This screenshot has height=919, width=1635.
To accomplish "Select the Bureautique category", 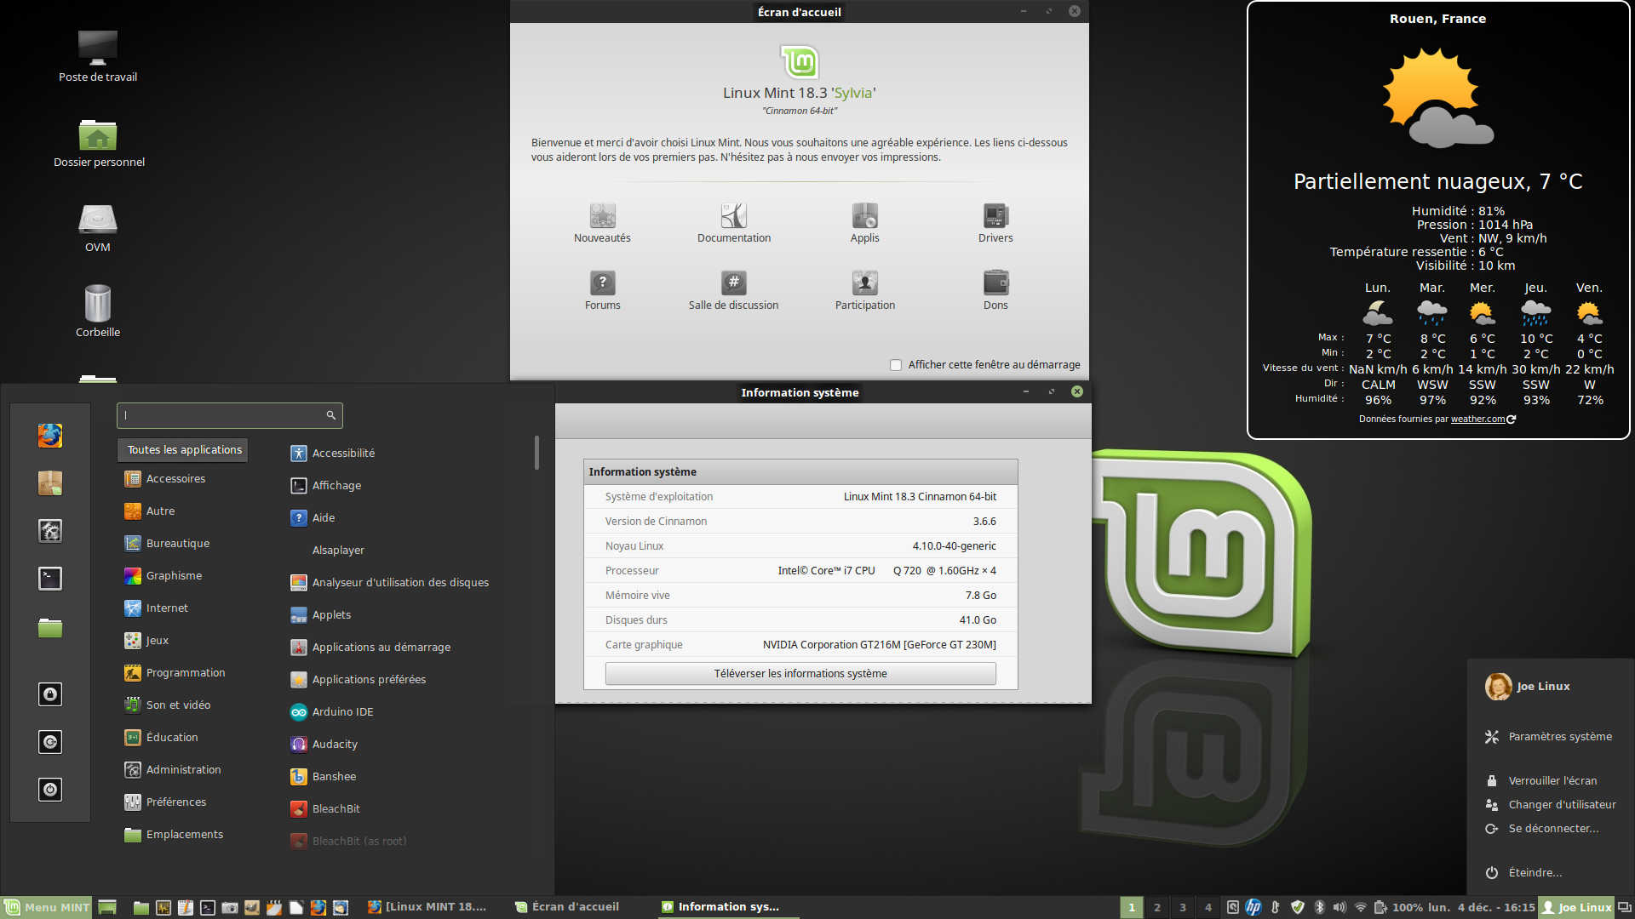I will coord(167,544).
